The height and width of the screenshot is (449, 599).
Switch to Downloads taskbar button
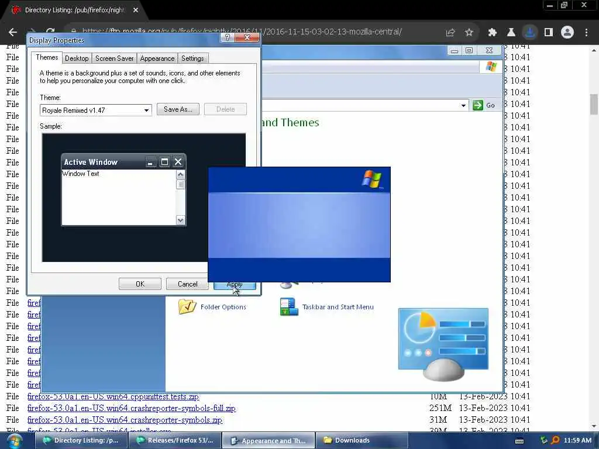[x=362, y=440]
